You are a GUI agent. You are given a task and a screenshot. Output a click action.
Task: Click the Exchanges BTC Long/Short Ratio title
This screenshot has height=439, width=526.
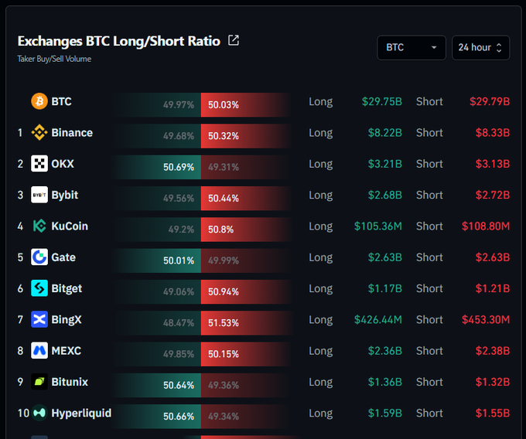click(x=119, y=41)
